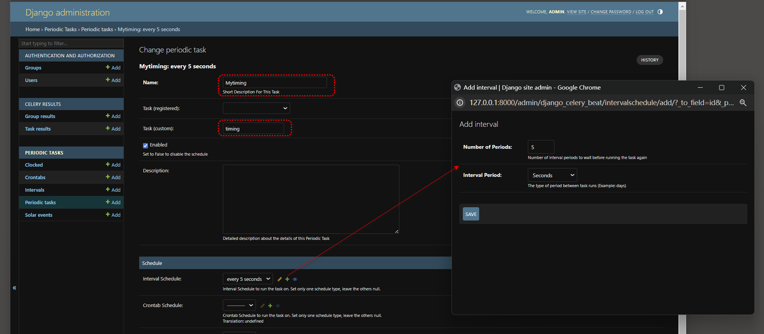The width and height of the screenshot is (764, 334).
Task: Click the HISTORY button
Action: (x=650, y=60)
